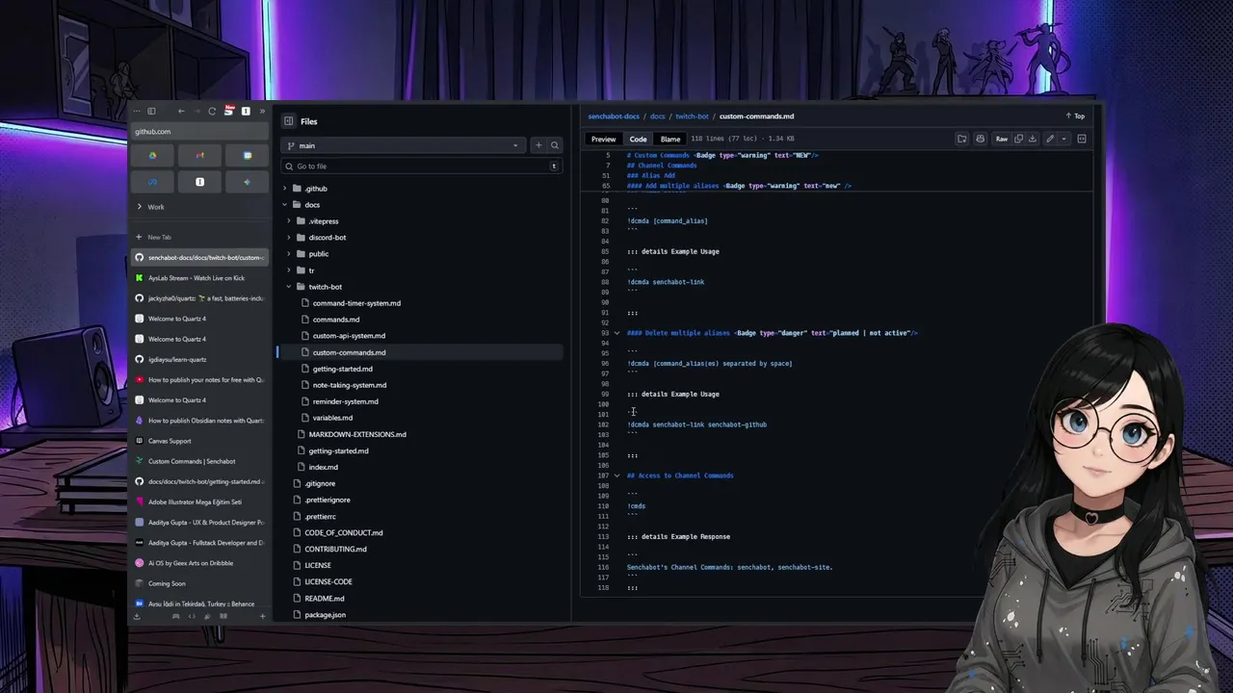This screenshot has width=1233, height=693.
Task: Switch to the Code tab
Action: (x=638, y=139)
